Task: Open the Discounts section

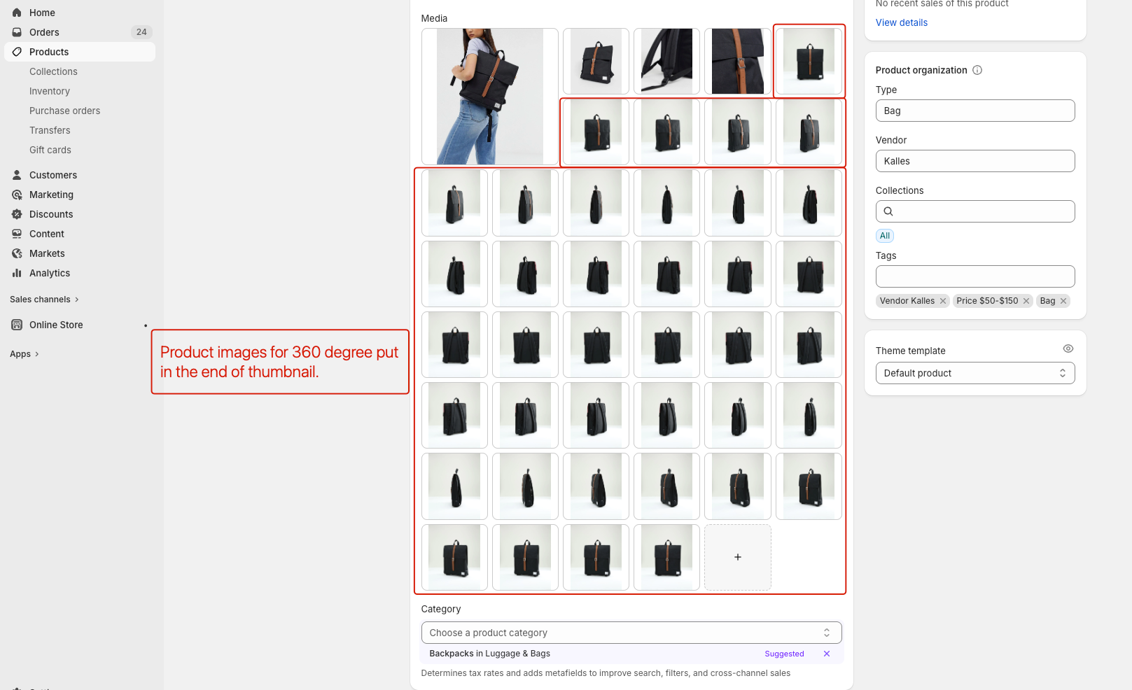Action: point(50,214)
